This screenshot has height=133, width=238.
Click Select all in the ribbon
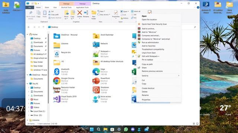pyautogui.click(x=136, y=11)
